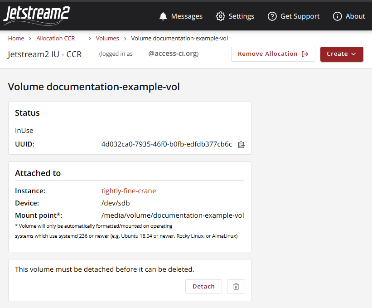Viewport: 372px width, 308px height.
Task: Click the Get Support question mark icon
Action: (272, 16)
